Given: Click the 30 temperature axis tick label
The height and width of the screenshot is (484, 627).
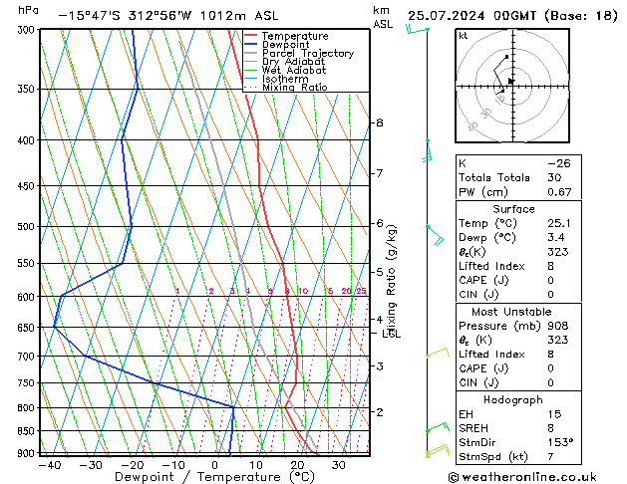Looking at the screenshot, I should [x=338, y=465].
